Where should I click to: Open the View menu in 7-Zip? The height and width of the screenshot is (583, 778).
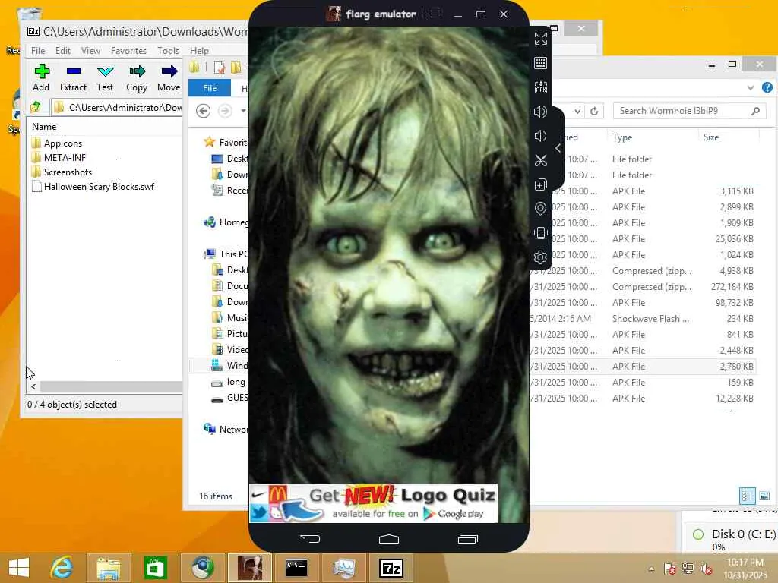[x=91, y=51]
